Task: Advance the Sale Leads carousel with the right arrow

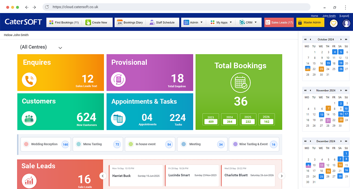Action: tap(281, 176)
